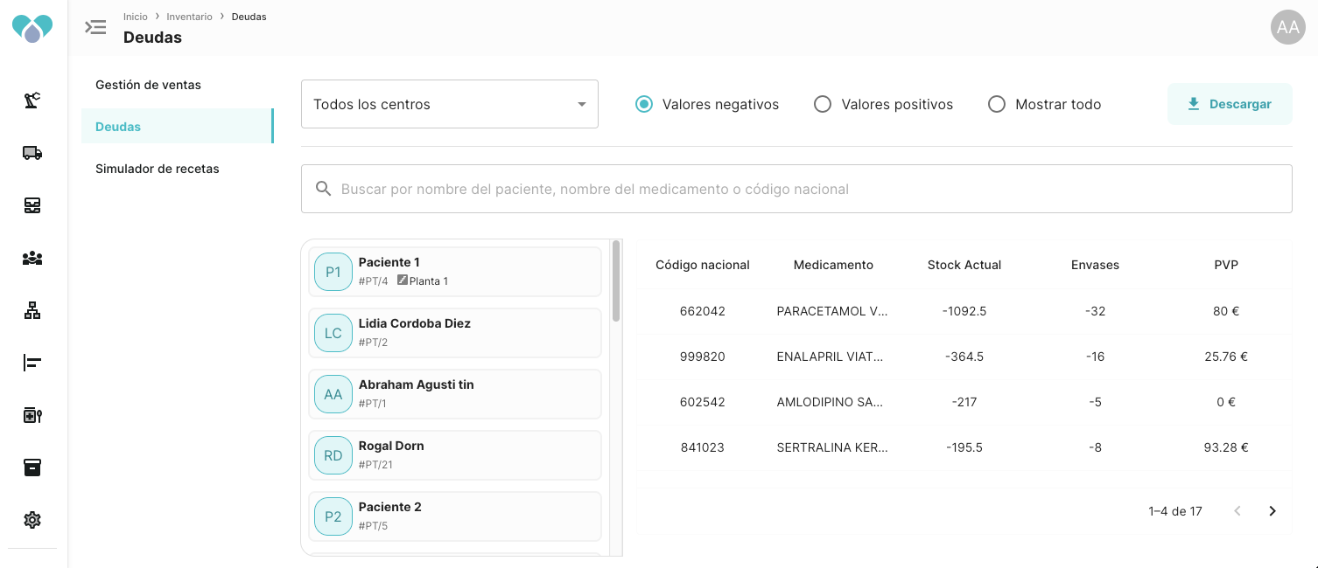Image resolution: width=1318 pixels, height=568 pixels.
Task: Click the organization hierarchy icon in sidebar
Action: tap(32, 310)
